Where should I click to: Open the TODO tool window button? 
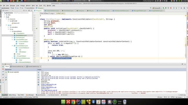pyautogui.click(x=21, y=95)
